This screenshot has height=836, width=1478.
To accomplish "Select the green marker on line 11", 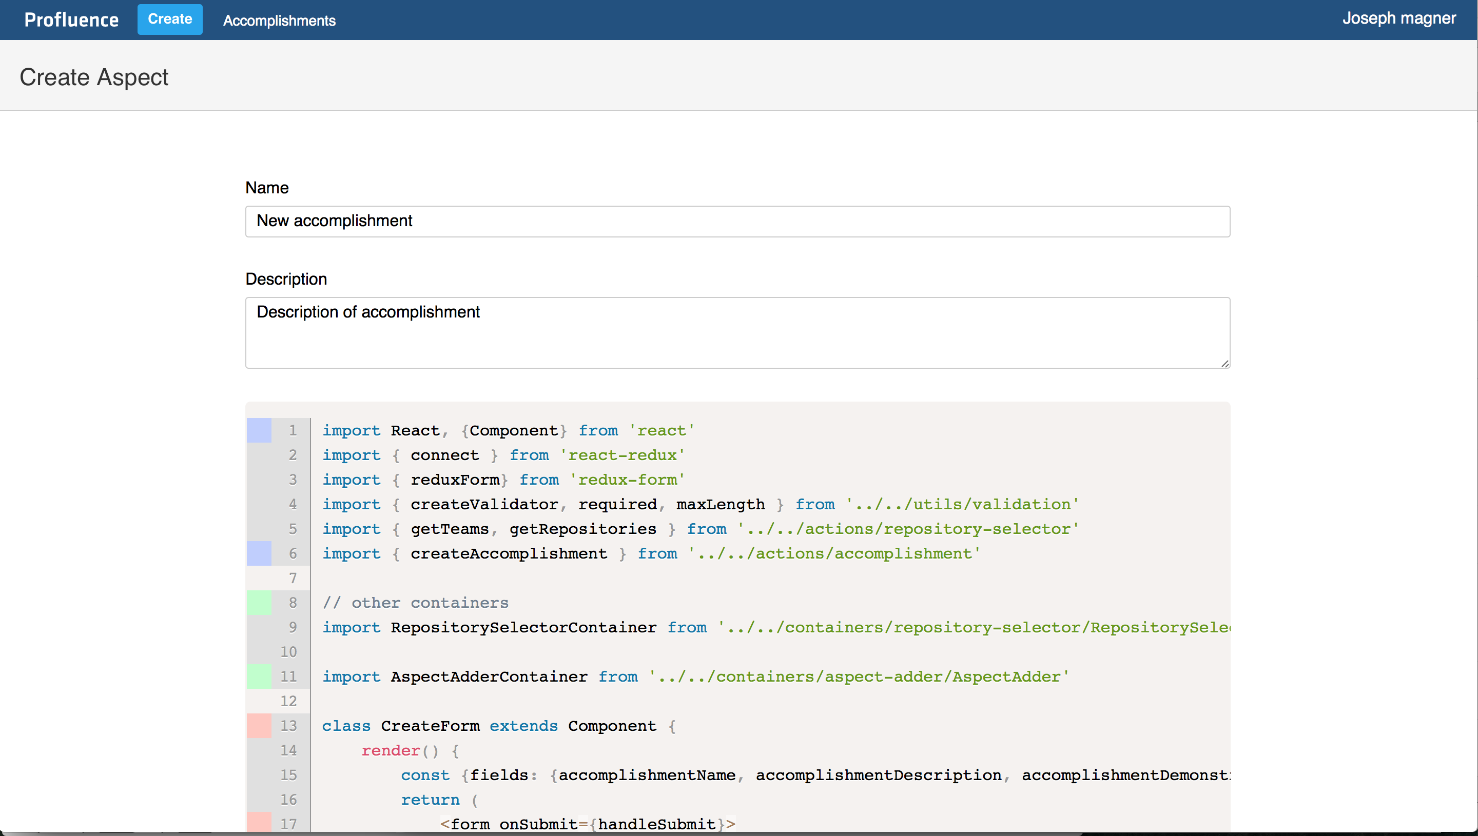I will 259,676.
